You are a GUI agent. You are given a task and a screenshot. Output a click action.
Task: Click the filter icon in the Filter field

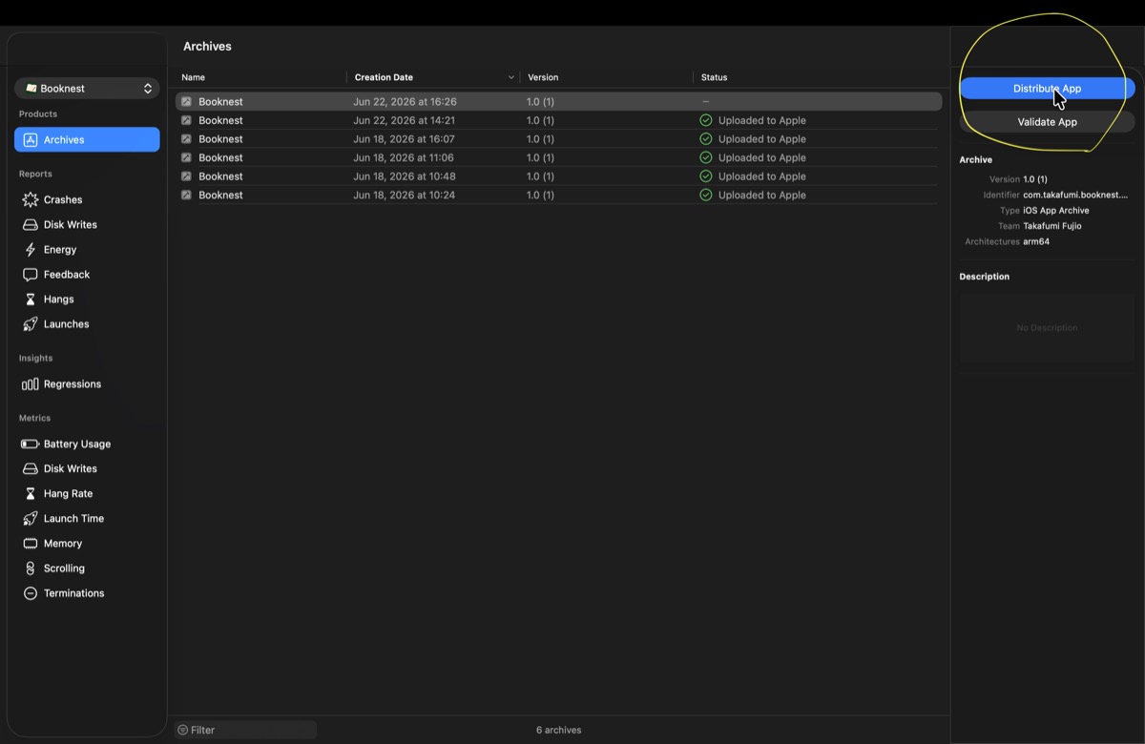183,730
